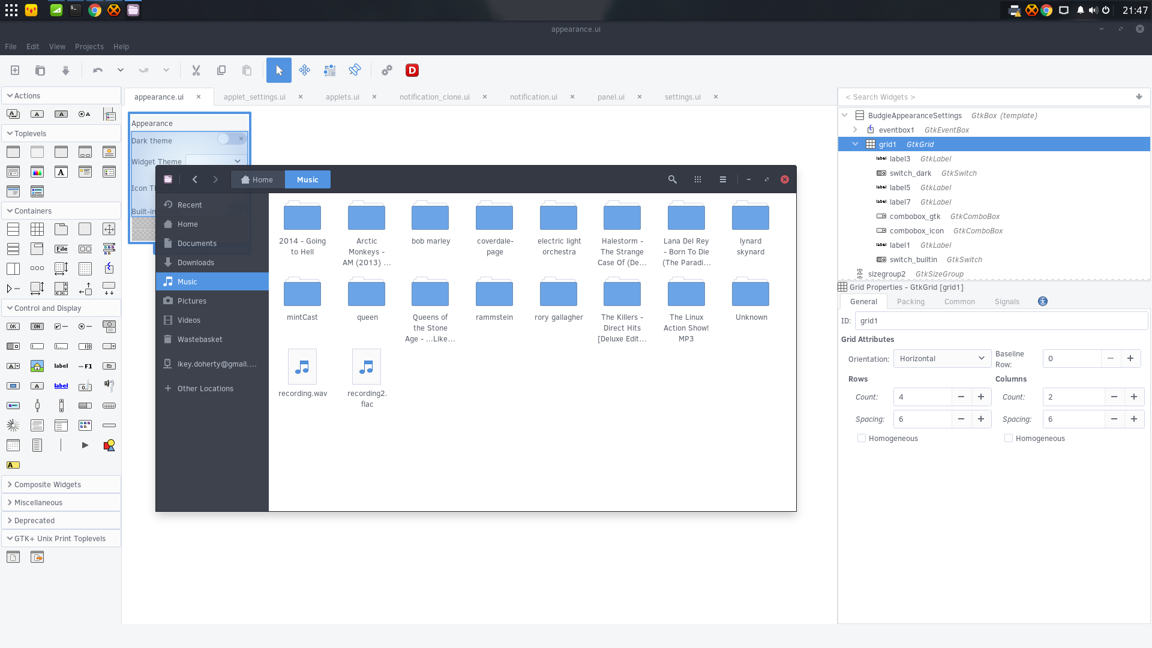Open the Signals properties tab

click(1007, 302)
